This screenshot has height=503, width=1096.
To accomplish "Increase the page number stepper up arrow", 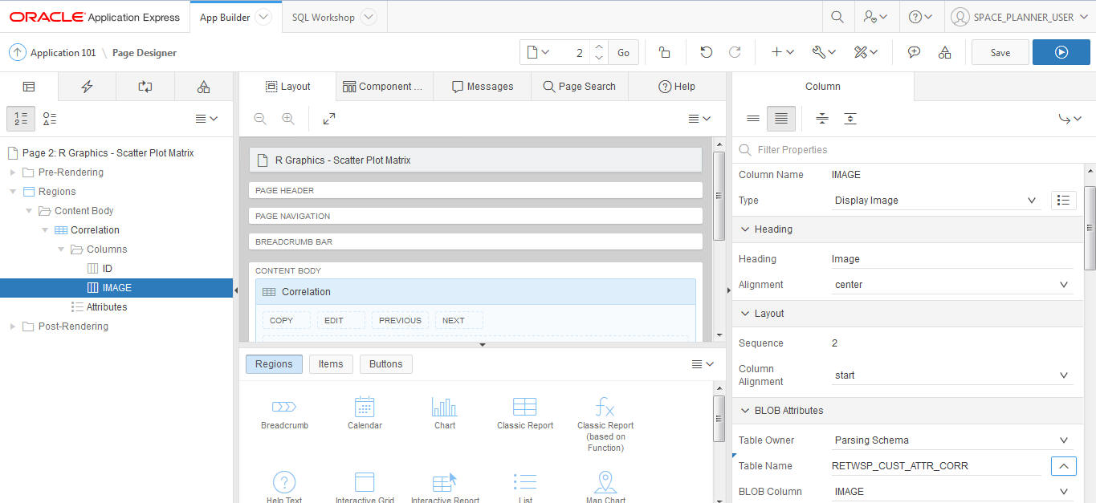I will (x=599, y=47).
